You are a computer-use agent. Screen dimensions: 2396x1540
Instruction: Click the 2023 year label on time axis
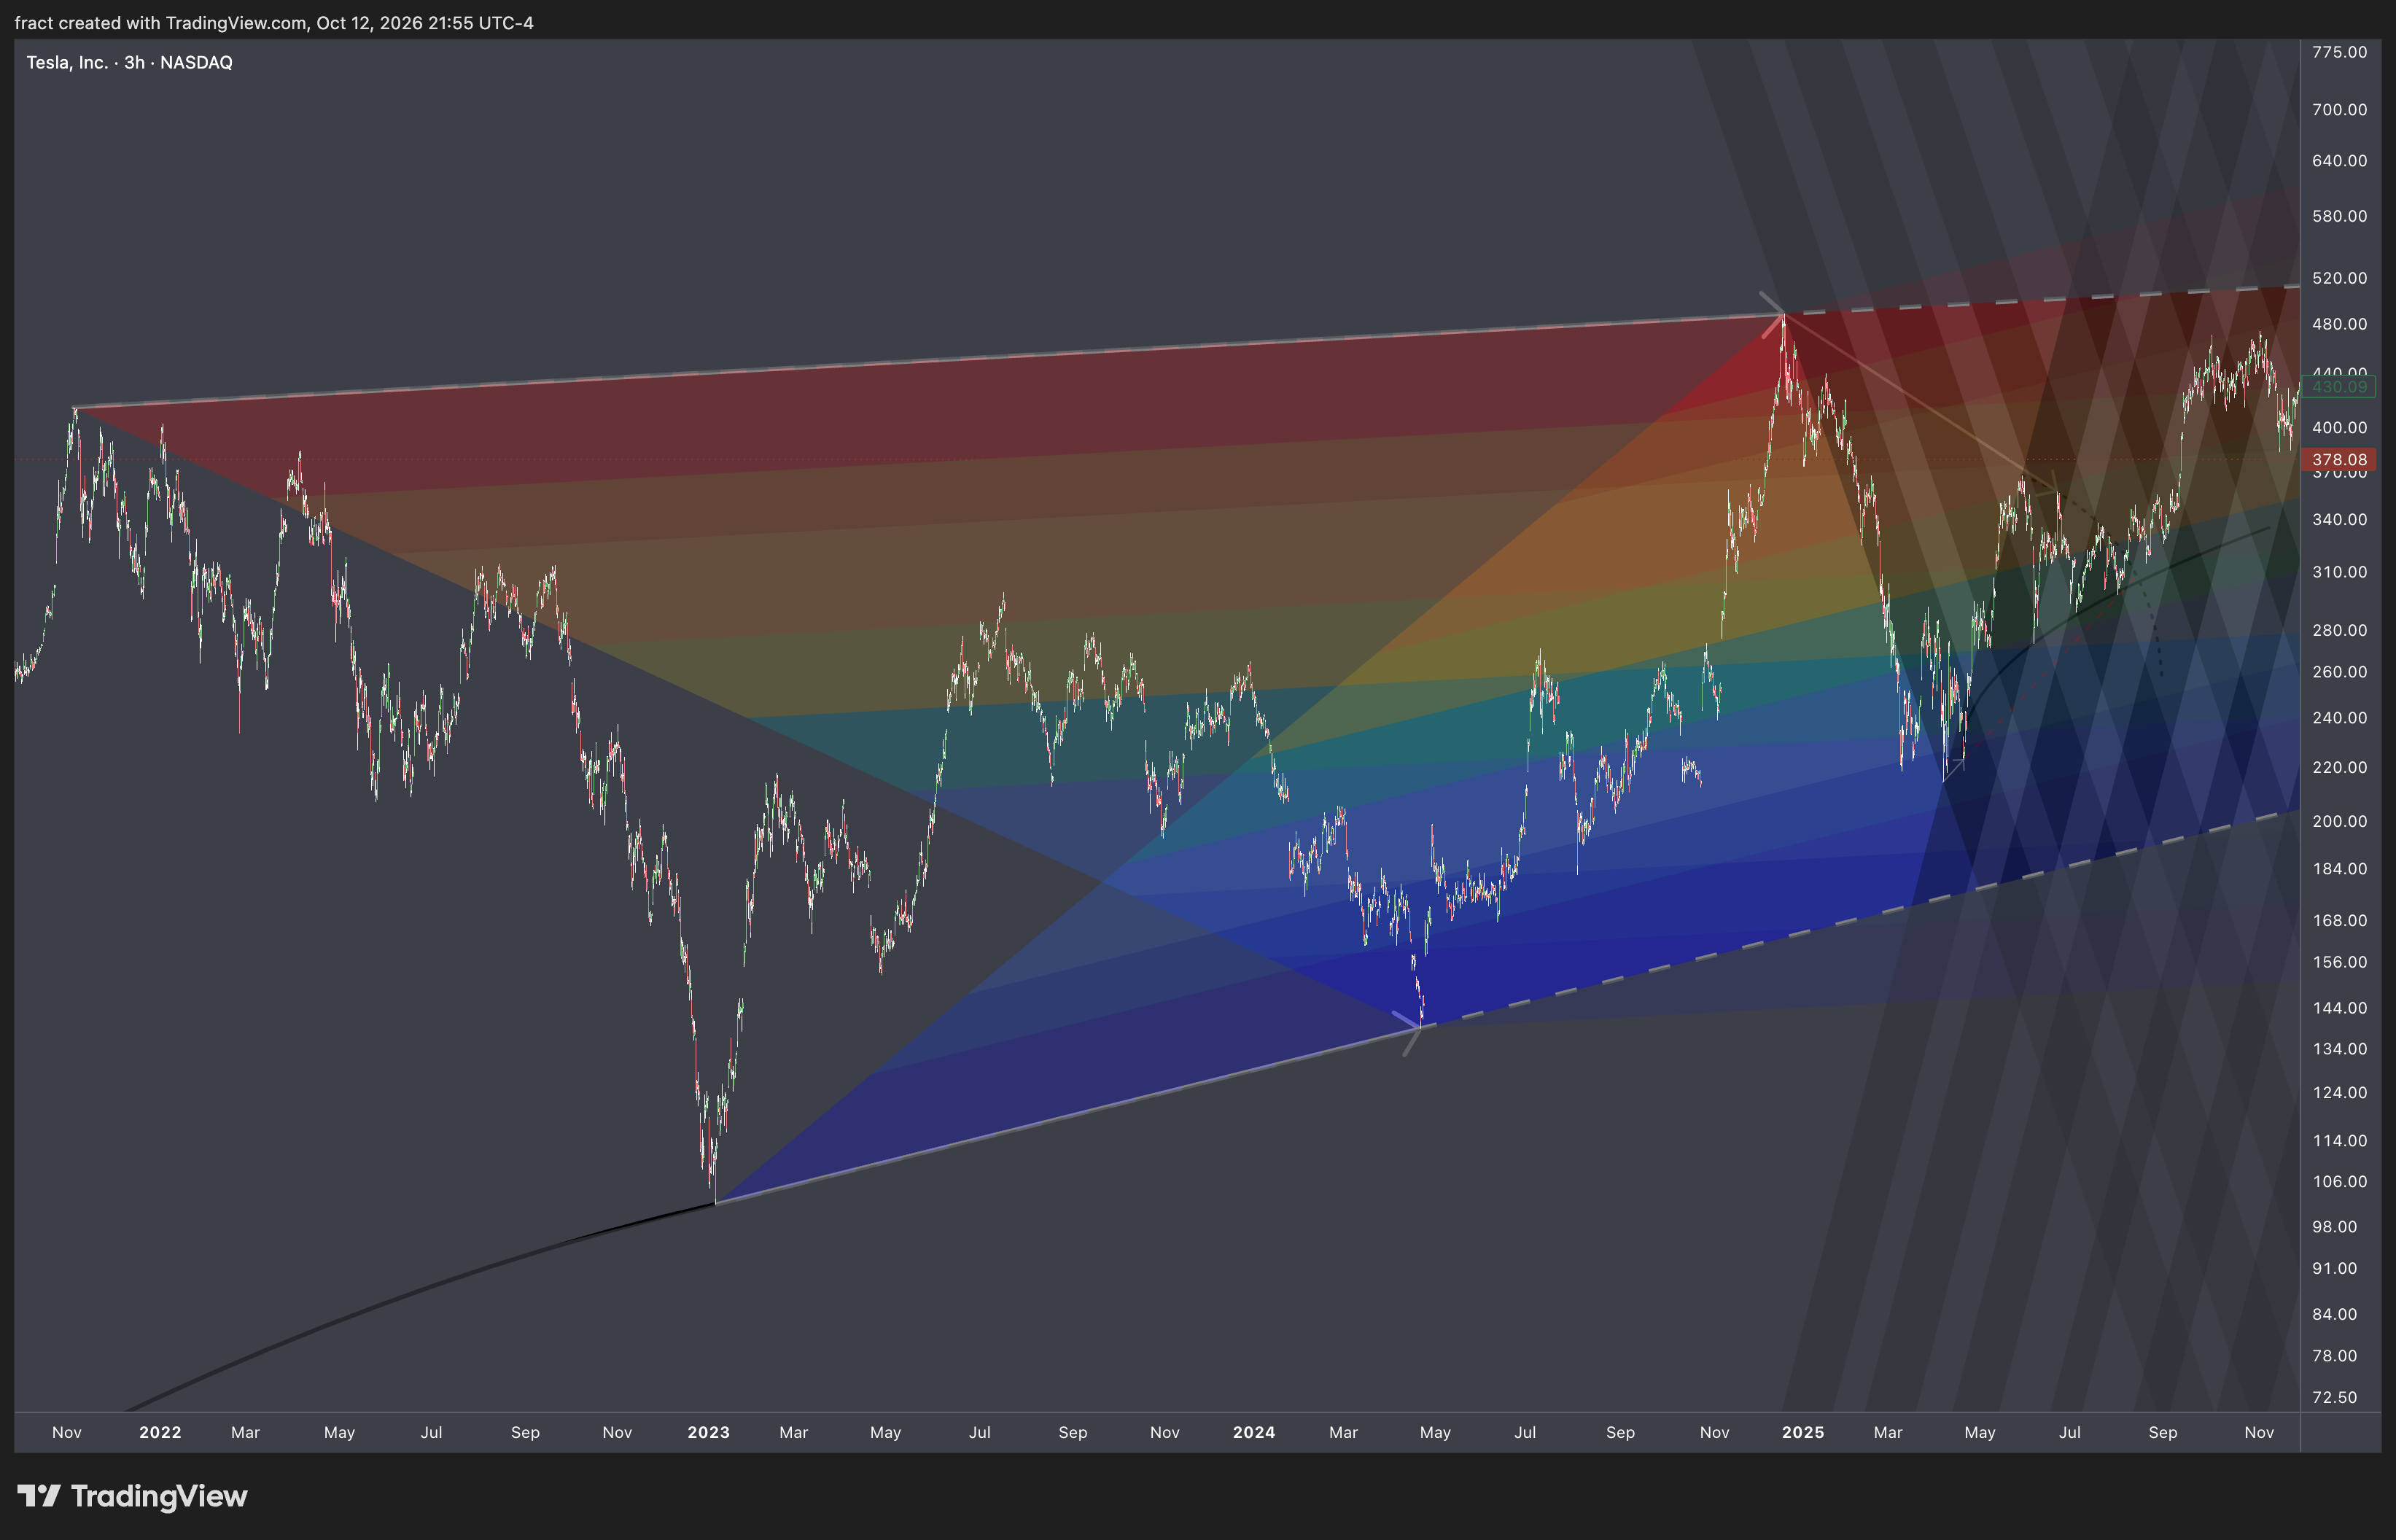pos(708,1432)
